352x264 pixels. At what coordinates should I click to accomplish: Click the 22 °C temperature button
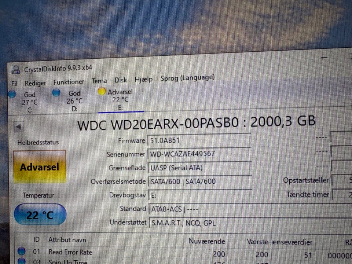(x=40, y=214)
